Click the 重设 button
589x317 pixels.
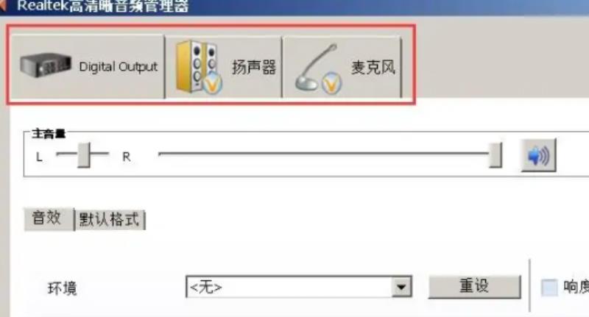[x=474, y=287]
